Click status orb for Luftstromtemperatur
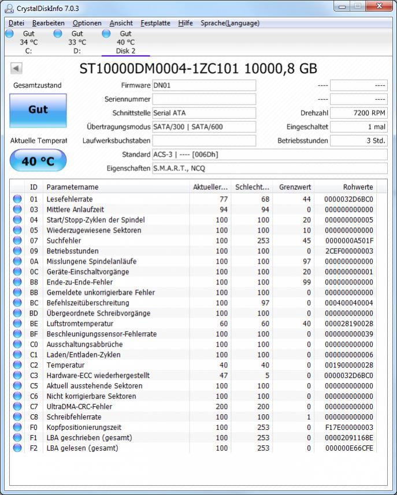Screen dimensions: 397x495 pyautogui.click(x=17, y=324)
